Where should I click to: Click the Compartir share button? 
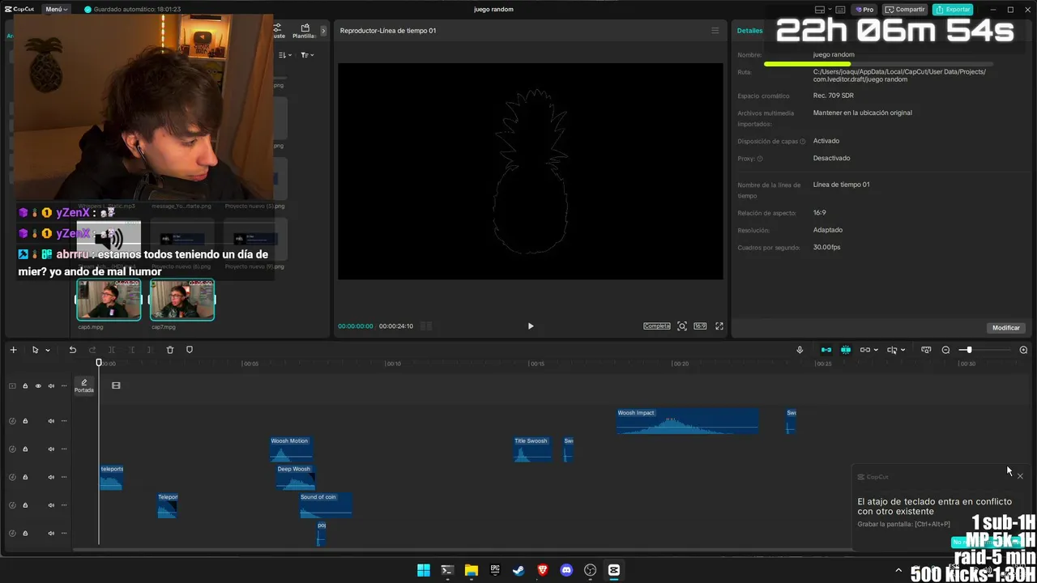(x=906, y=10)
